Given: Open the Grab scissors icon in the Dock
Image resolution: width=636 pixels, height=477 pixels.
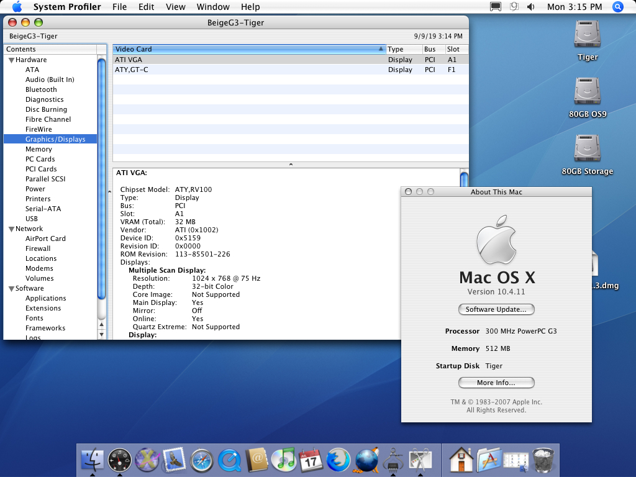Looking at the screenshot, I should pyautogui.click(x=420, y=460).
